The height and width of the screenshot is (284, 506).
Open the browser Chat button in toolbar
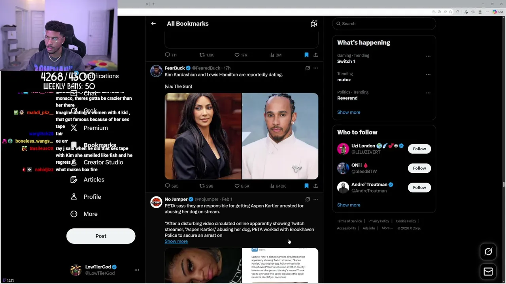[497, 12]
